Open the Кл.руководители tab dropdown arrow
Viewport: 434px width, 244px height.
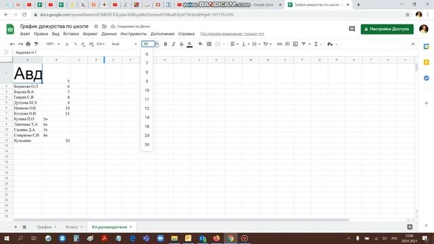(131, 227)
